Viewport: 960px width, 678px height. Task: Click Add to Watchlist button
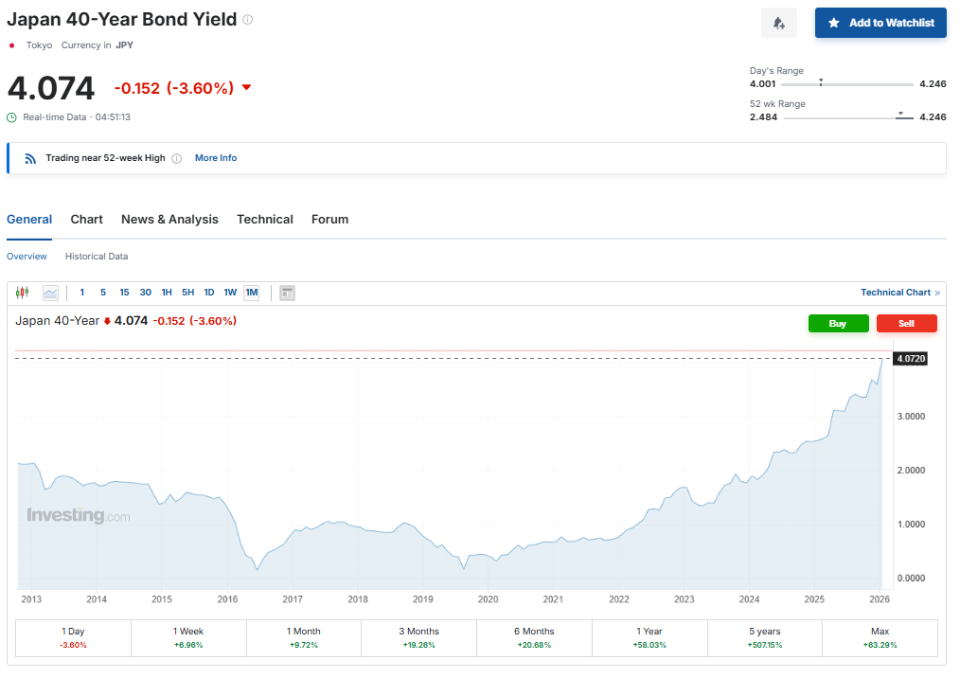click(x=880, y=23)
